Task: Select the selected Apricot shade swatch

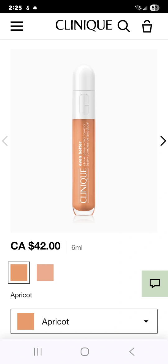Action: click(x=19, y=273)
